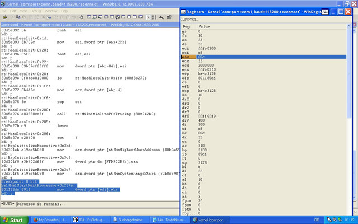Click the 'call nt!MiInitializePfnTracing' line

78,114
